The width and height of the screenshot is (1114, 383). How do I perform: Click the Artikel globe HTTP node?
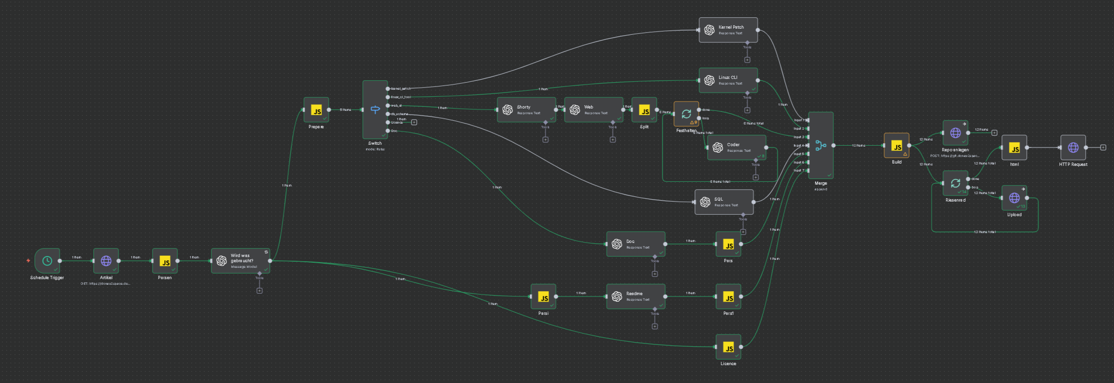click(106, 261)
